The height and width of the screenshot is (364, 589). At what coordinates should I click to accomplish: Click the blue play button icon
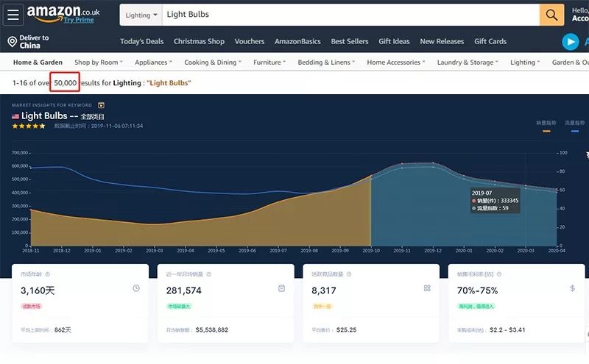pyautogui.click(x=570, y=42)
